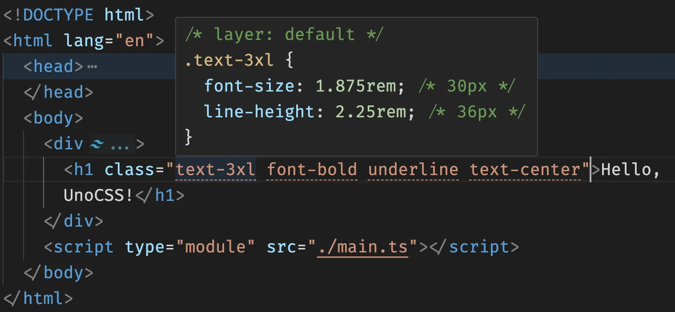Place cursor in the UnoCSS! heading text
The height and width of the screenshot is (312, 675).
98,196
